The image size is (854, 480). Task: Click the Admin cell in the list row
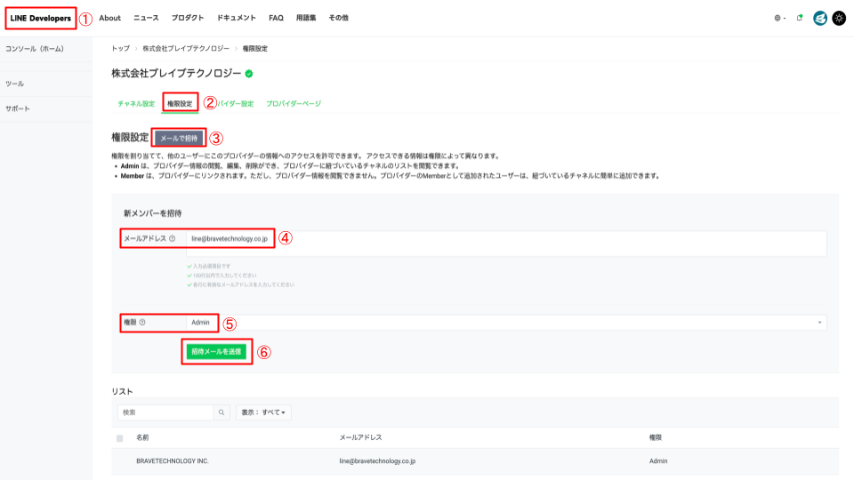pyautogui.click(x=658, y=461)
